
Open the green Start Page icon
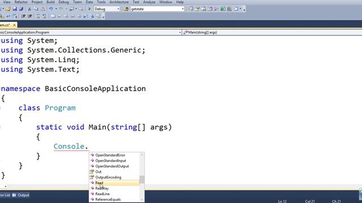[223, 9]
